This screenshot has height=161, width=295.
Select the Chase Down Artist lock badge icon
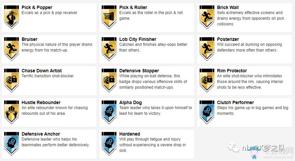[11, 80]
